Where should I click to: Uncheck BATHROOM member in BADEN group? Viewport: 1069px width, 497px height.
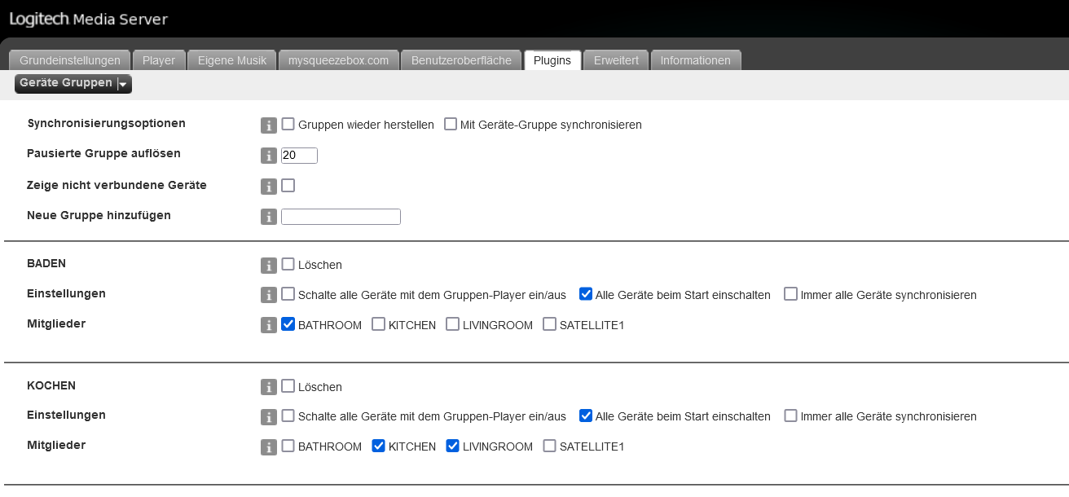(x=288, y=324)
